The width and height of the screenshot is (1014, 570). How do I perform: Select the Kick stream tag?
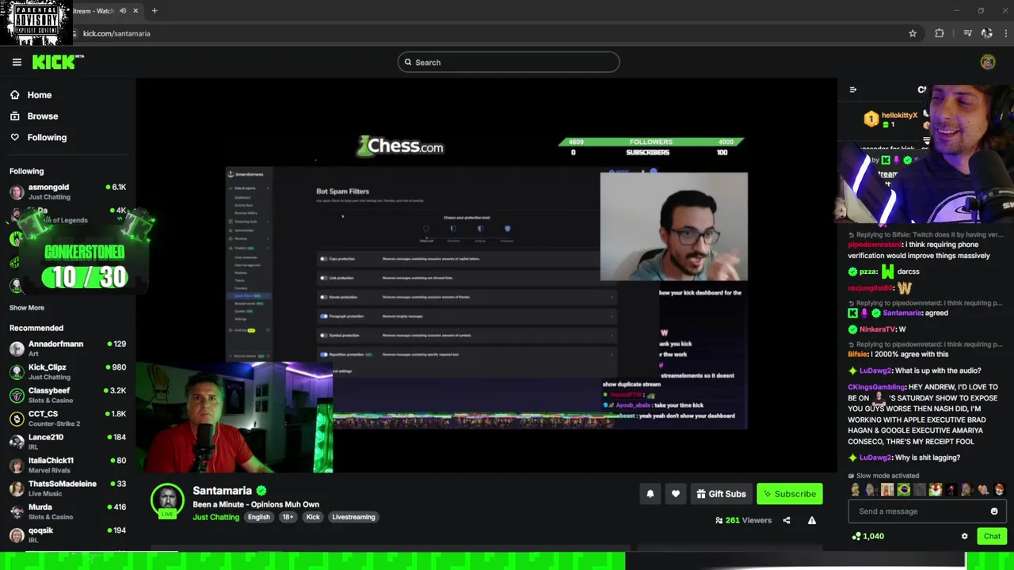click(313, 517)
